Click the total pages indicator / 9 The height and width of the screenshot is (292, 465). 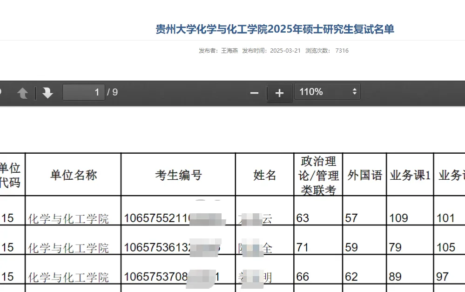coord(112,92)
